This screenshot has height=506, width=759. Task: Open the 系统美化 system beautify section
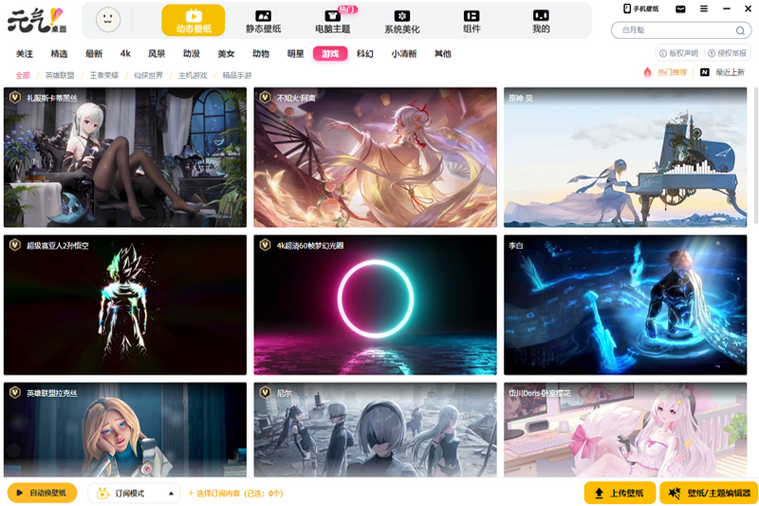402,21
